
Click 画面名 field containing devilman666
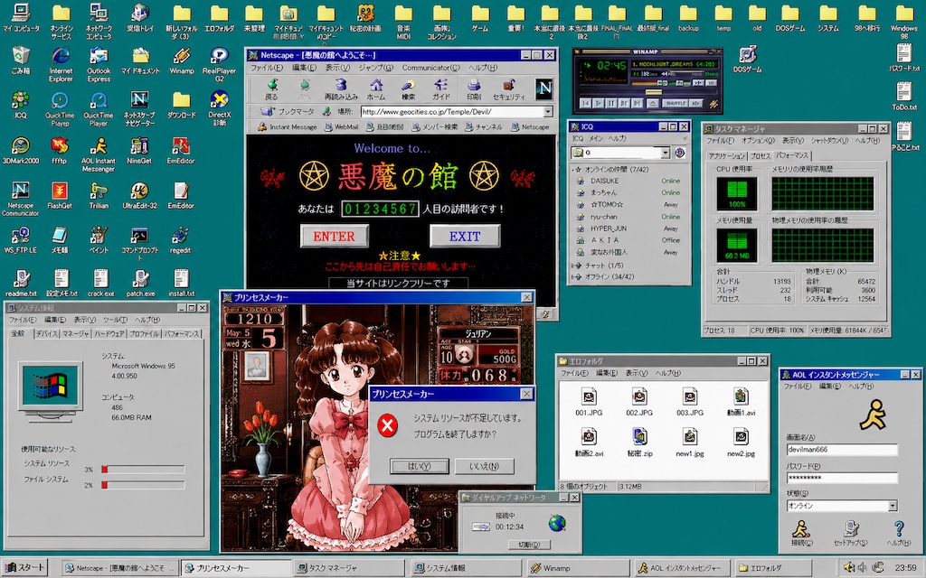click(842, 450)
